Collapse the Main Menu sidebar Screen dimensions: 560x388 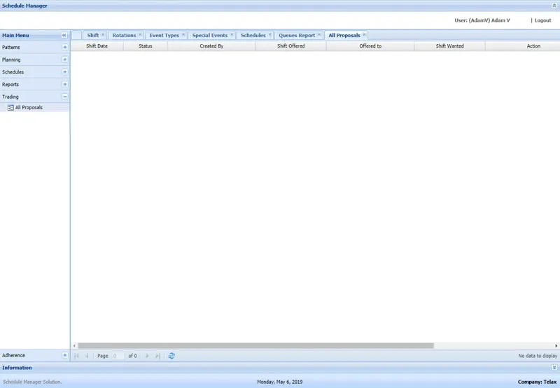(x=64, y=35)
